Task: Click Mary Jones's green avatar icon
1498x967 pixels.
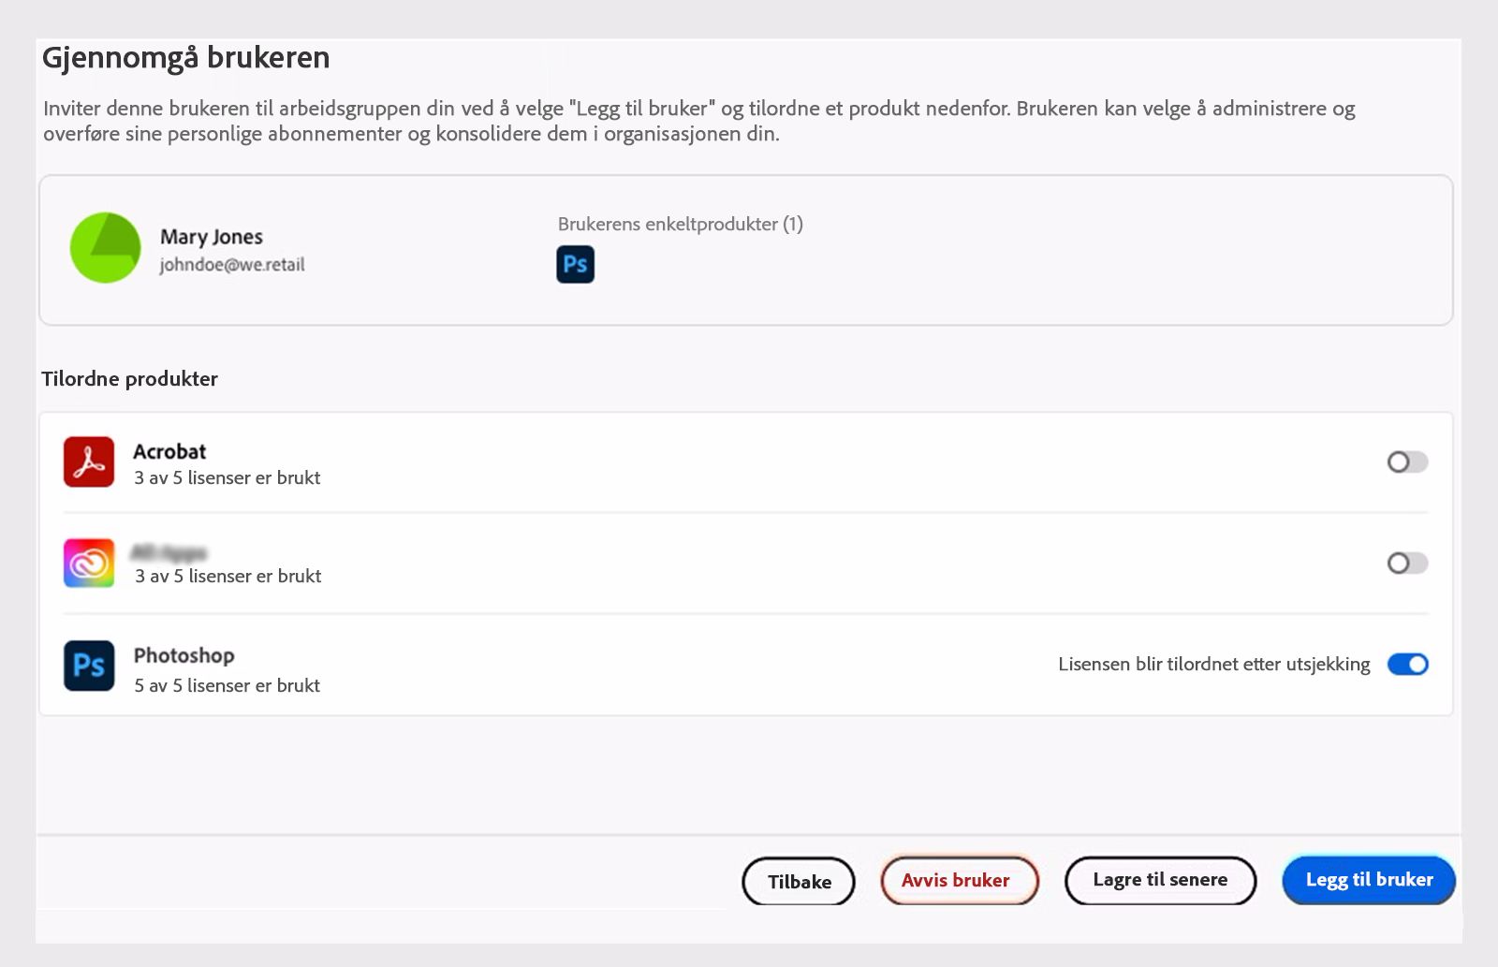Action: coord(105,248)
